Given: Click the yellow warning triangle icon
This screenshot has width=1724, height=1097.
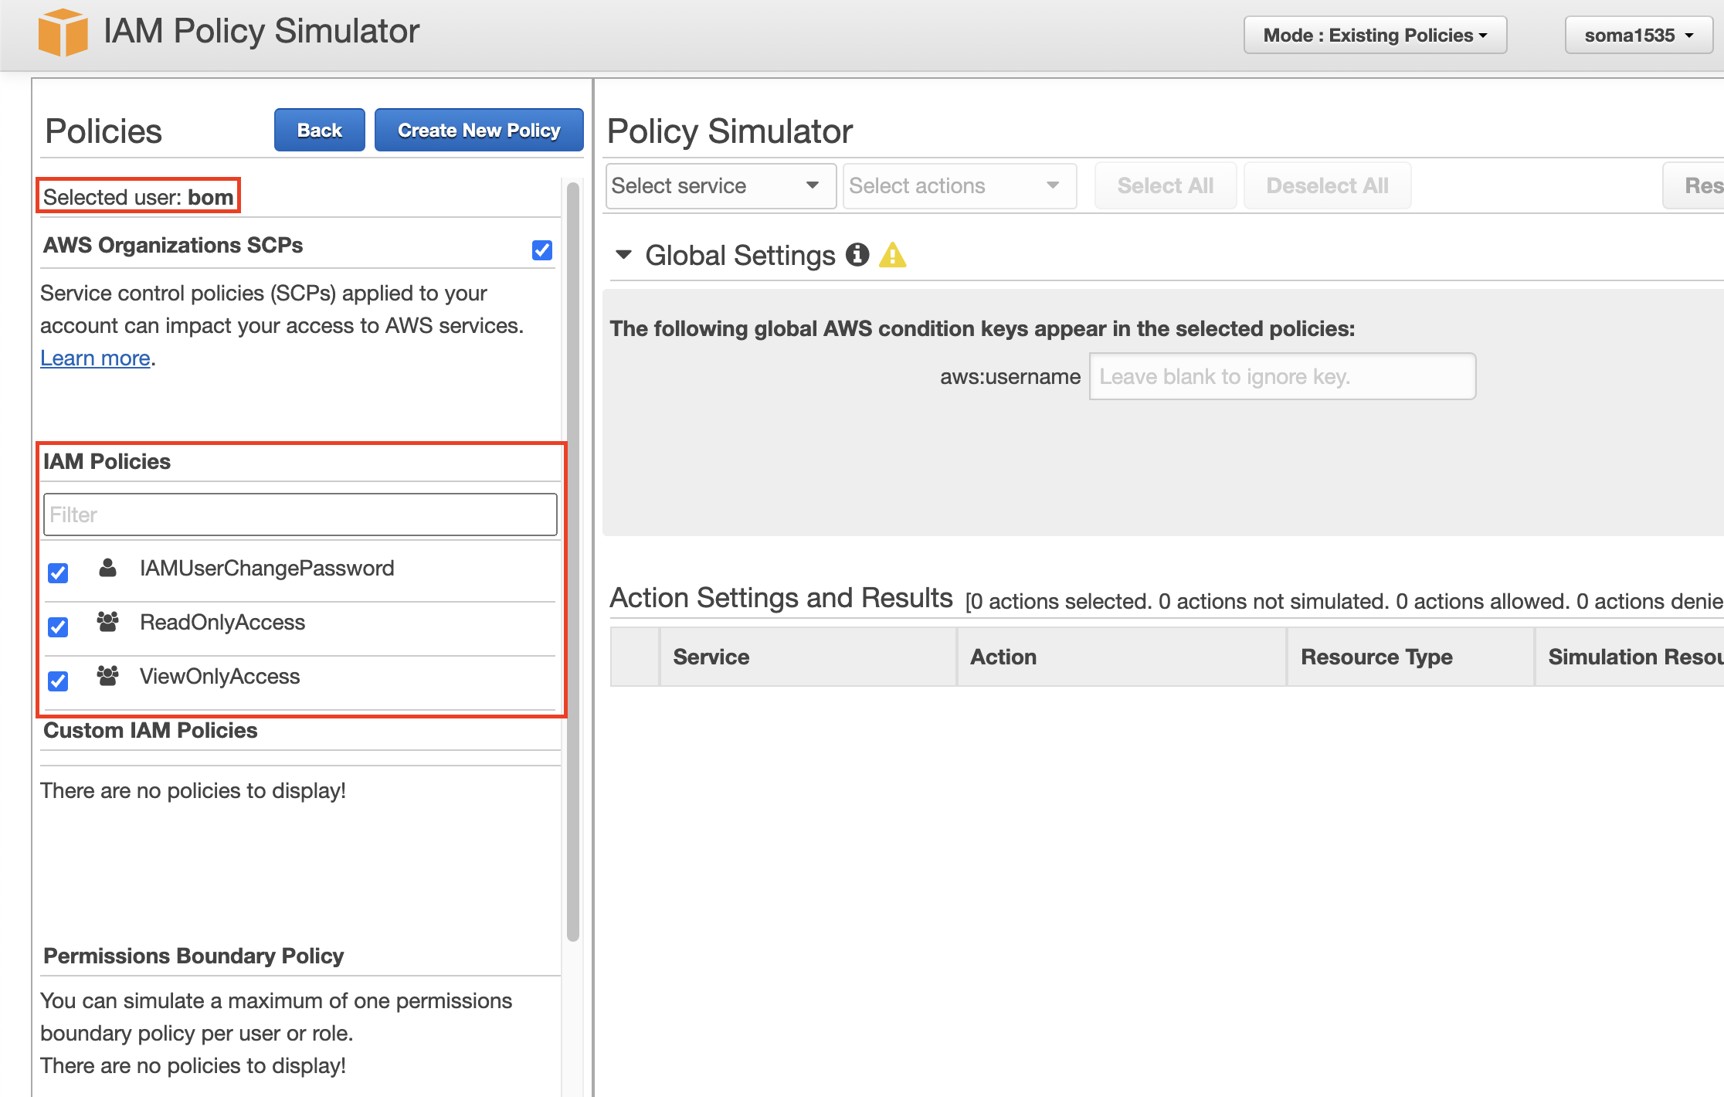Looking at the screenshot, I should pos(892,255).
